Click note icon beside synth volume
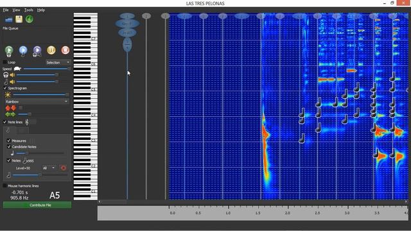Viewport: 411px width, 231px height. tap(6, 82)
